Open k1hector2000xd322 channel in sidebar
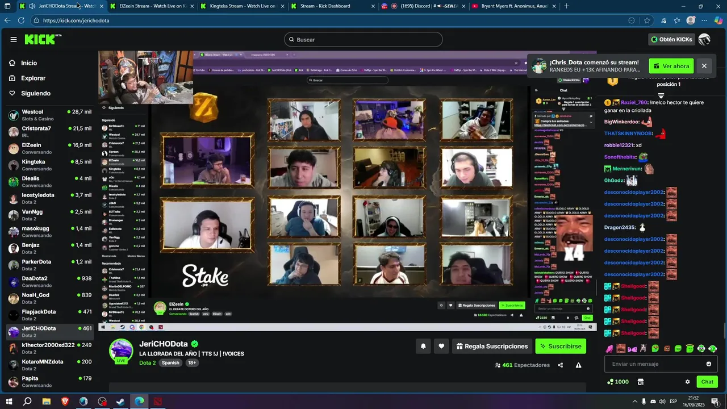 [50, 348]
